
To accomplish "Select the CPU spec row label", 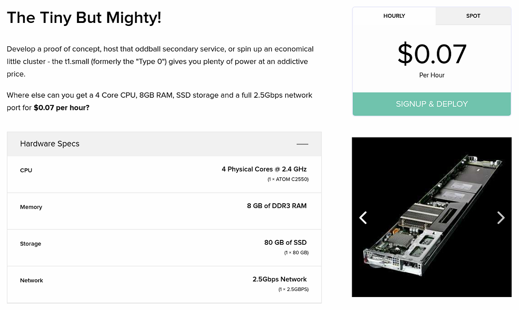I will (x=26, y=170).
